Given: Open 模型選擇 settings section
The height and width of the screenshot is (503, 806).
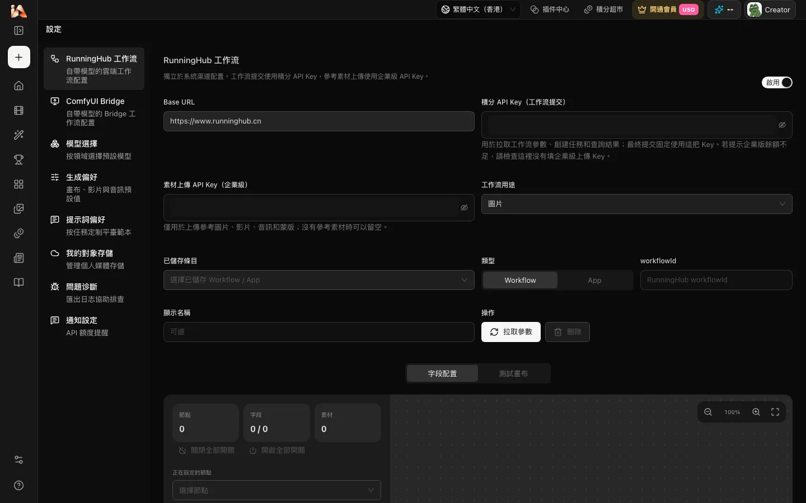Looking at the screenshot, I should [94, 149].
